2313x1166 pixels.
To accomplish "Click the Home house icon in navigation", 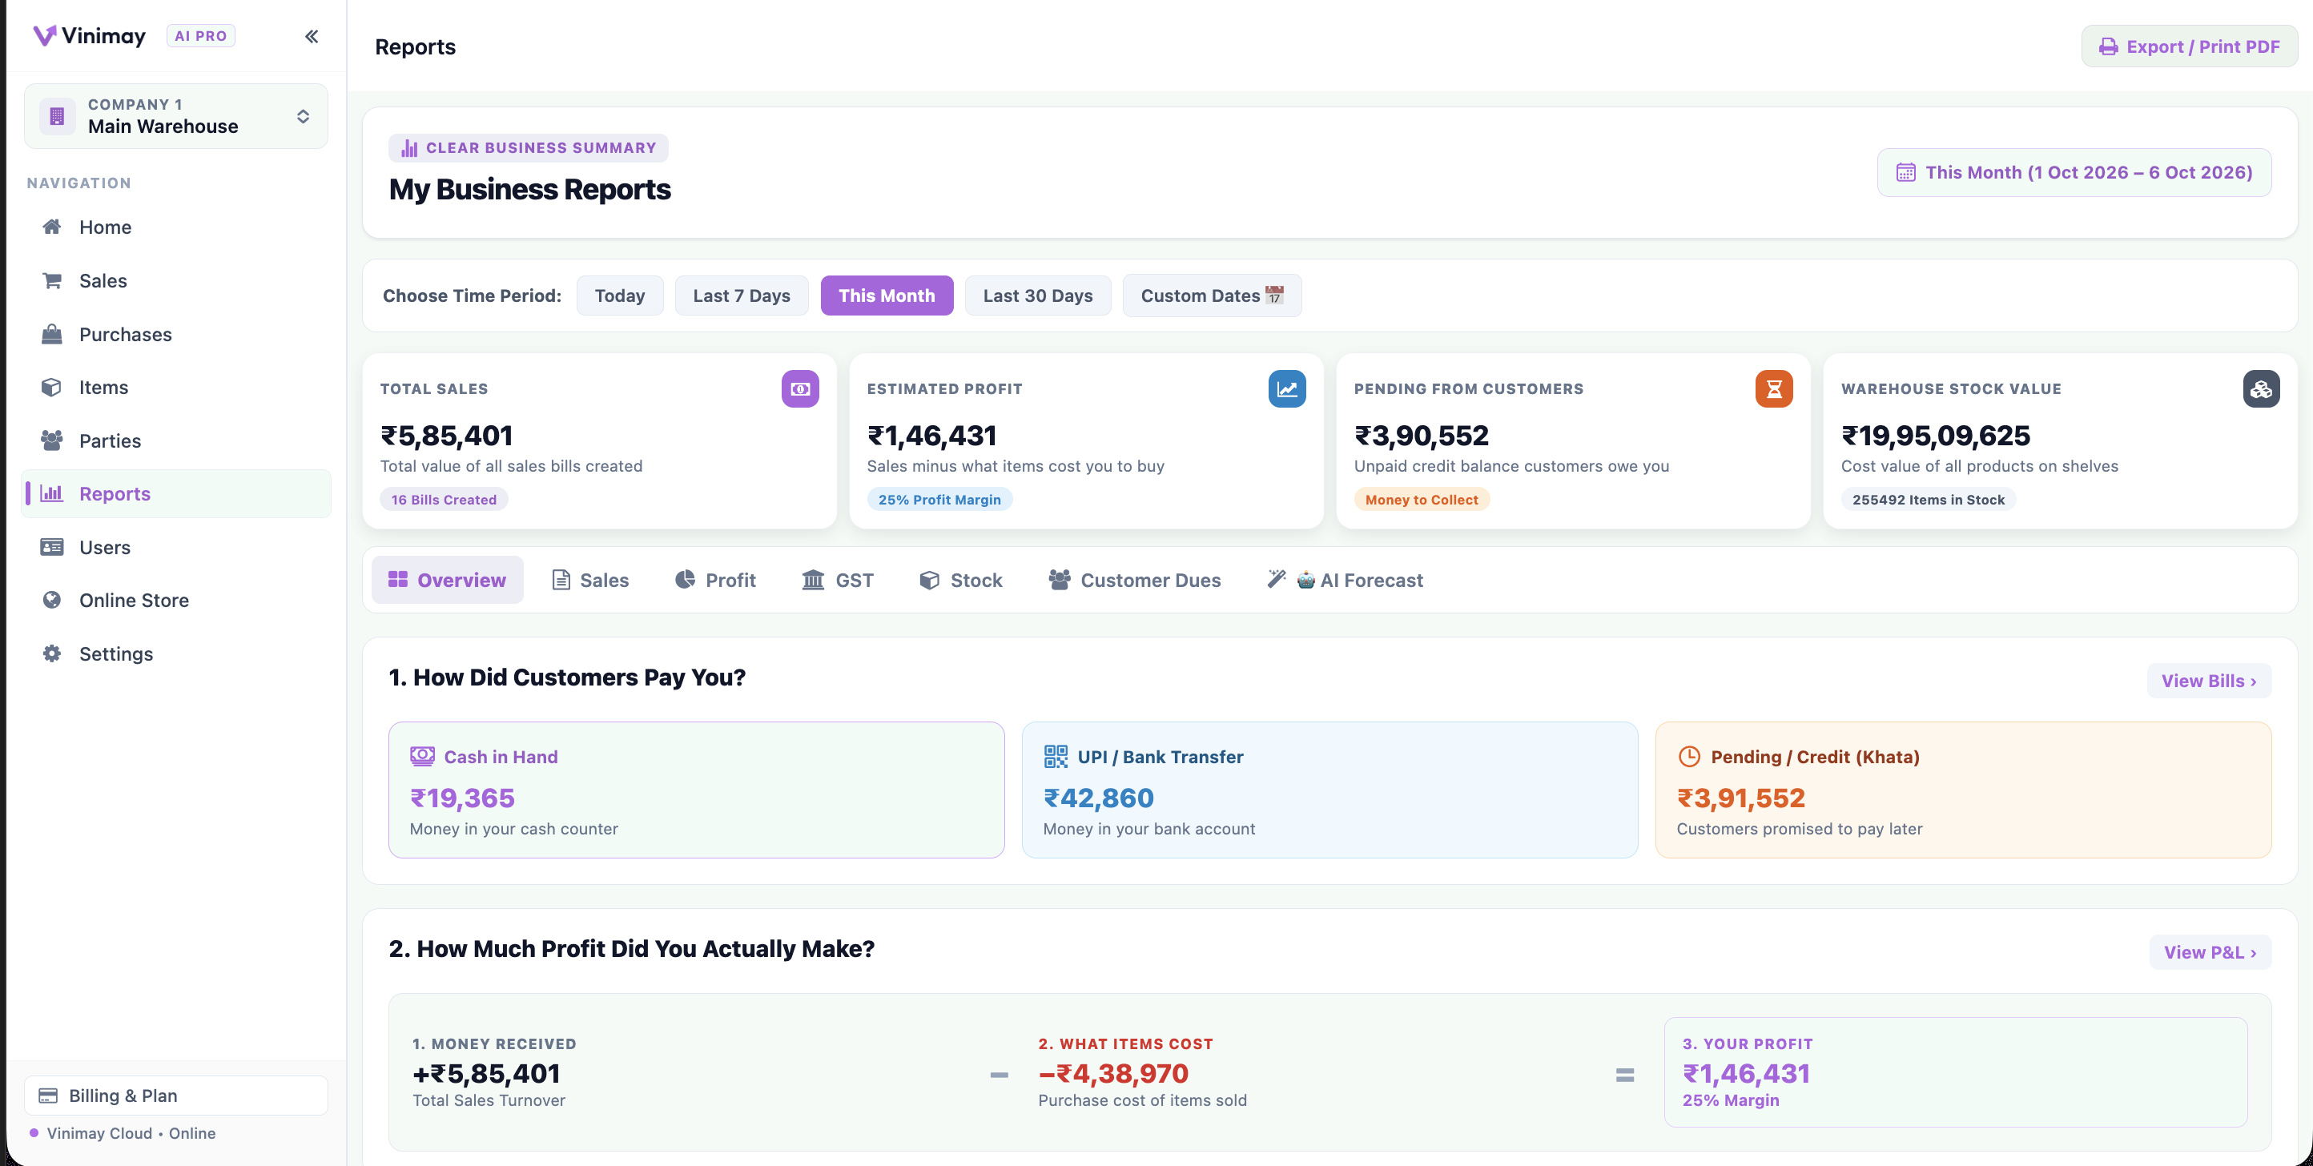I will click(52, 227).
